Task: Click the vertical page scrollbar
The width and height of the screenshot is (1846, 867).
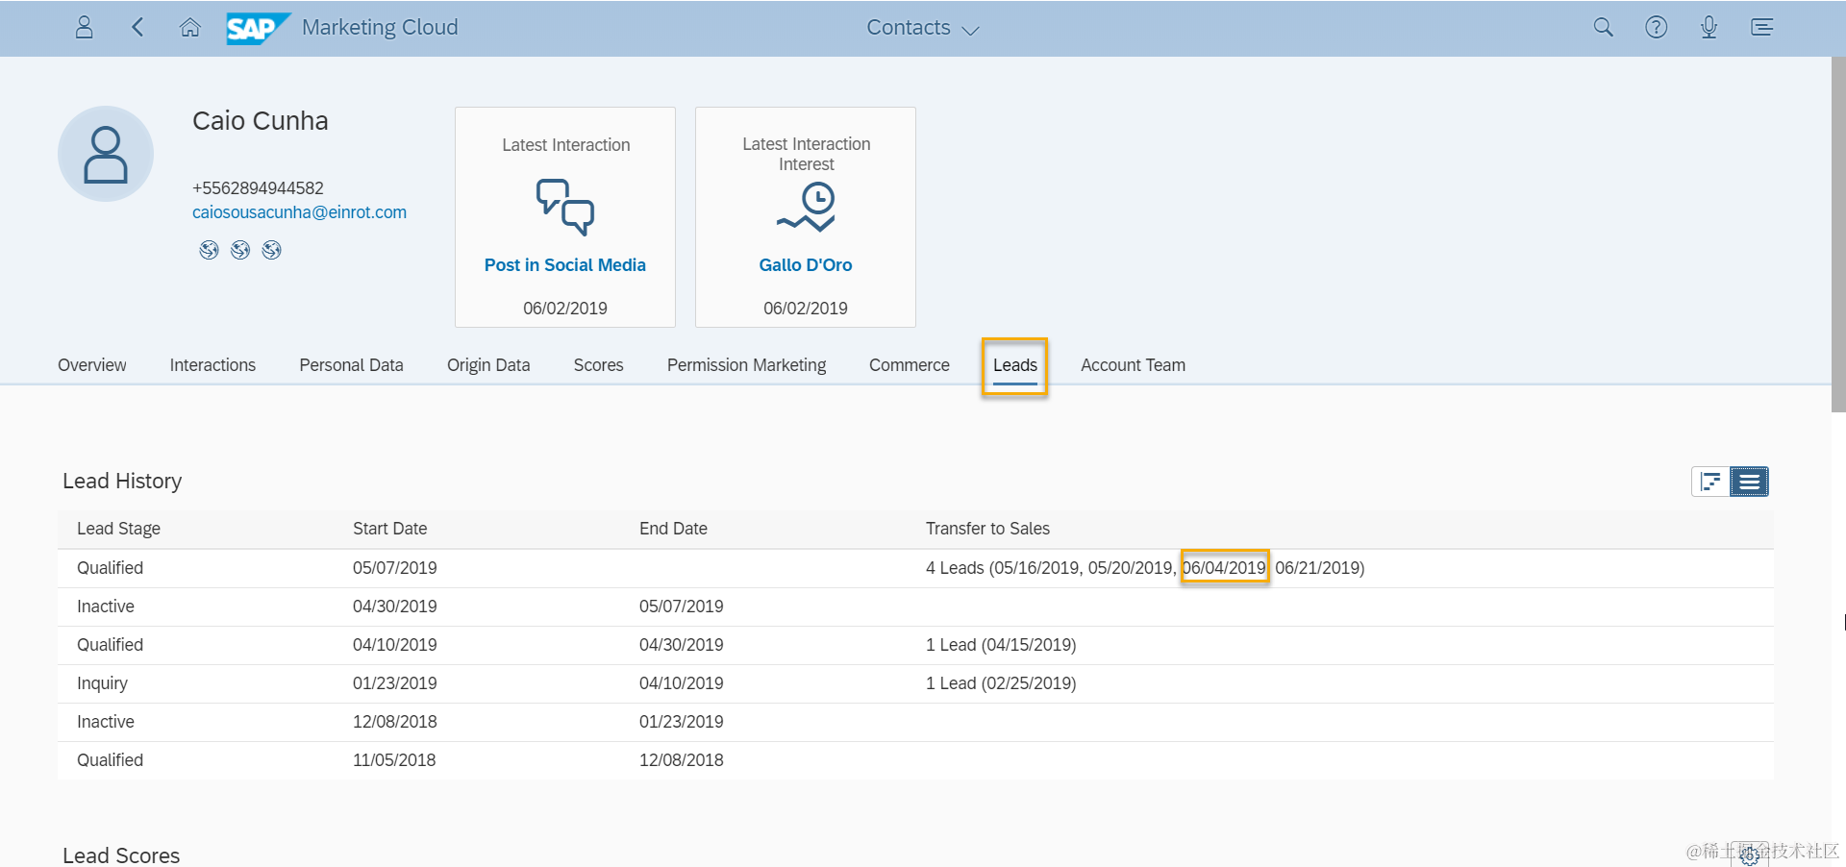Action: point(1838,235)
